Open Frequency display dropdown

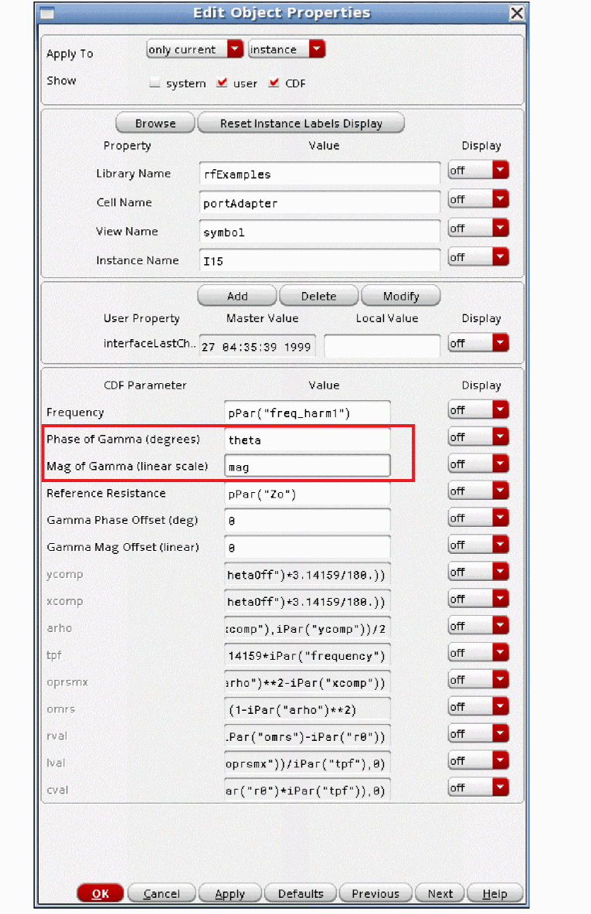(478, 409)
